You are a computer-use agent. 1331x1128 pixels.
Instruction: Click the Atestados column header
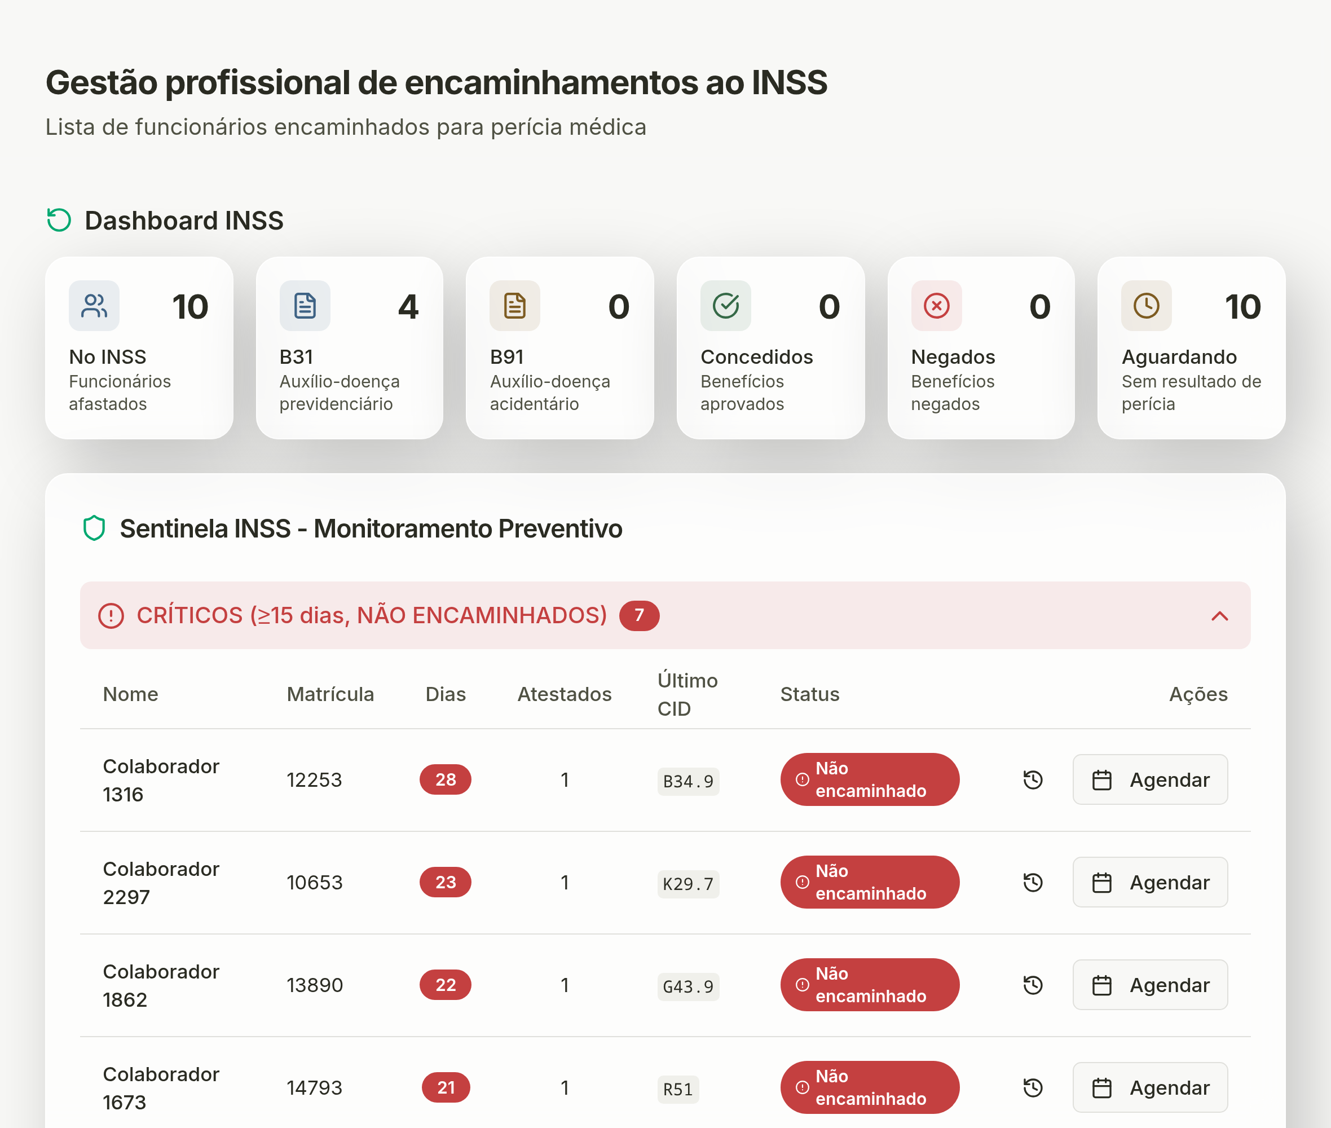565,694
